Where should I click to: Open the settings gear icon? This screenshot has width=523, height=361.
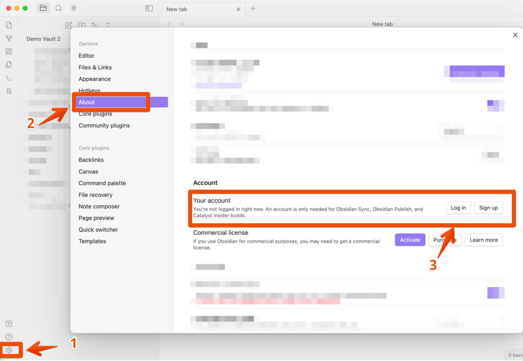point(9,350)
